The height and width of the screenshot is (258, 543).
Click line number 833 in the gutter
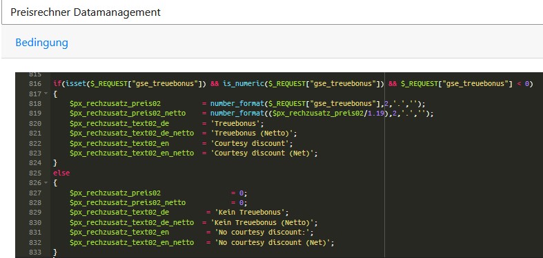point(35,252)
